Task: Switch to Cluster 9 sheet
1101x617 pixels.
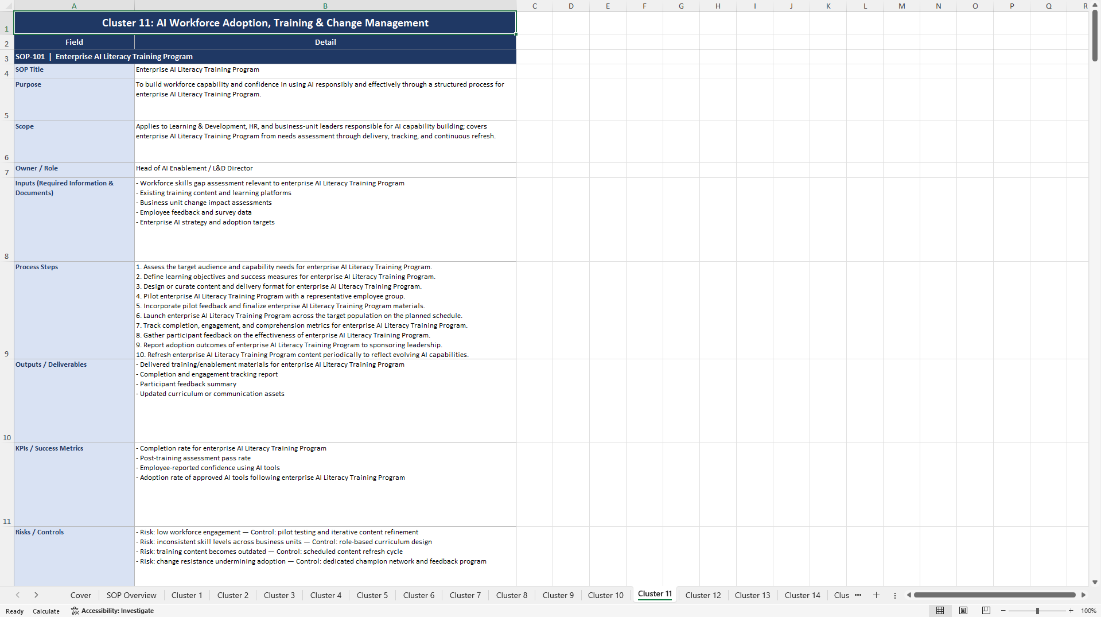Action: (x=558, y=595)
